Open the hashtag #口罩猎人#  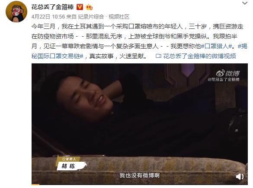(216, 46)
